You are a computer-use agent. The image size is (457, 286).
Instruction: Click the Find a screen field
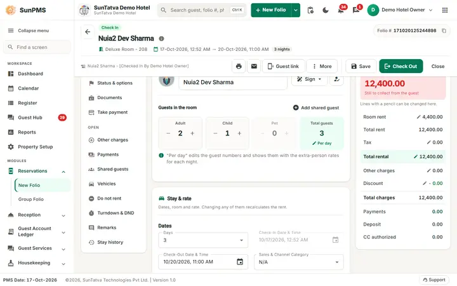point(37,47)
